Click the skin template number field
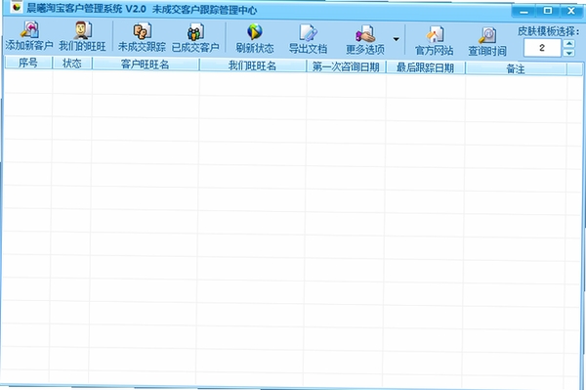The image size is (586, 390). pyautogui.click(x=542, y=48)
